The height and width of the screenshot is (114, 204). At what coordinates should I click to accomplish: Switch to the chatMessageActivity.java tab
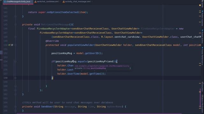[18, 2]
